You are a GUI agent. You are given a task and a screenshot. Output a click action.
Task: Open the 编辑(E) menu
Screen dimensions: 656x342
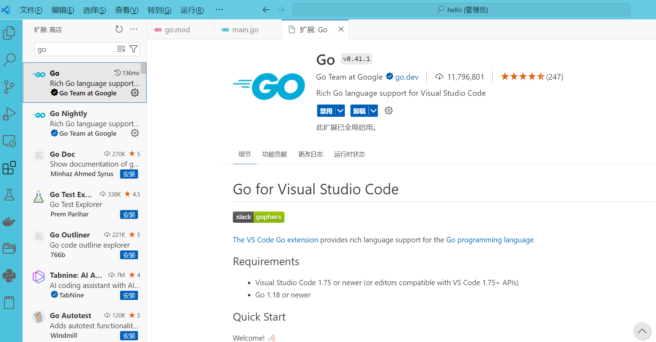(63, 10)
